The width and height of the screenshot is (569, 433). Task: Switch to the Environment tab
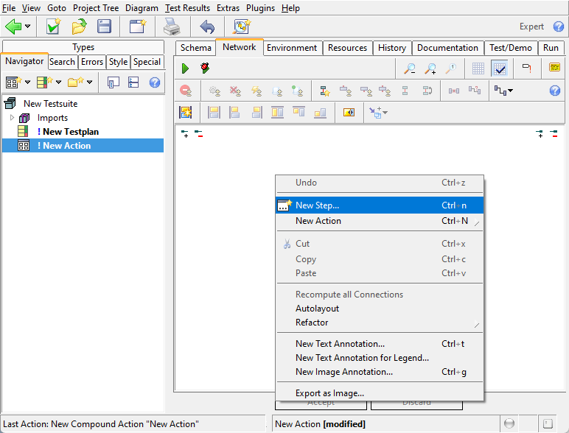tap(292, 48)
